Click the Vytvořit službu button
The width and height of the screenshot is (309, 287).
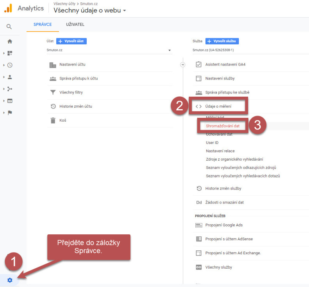coord(222,41)
